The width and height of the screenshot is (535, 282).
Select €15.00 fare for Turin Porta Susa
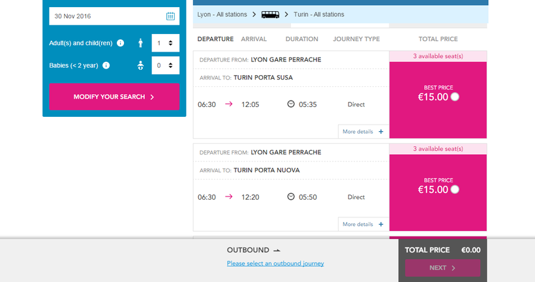pos(455,97)
